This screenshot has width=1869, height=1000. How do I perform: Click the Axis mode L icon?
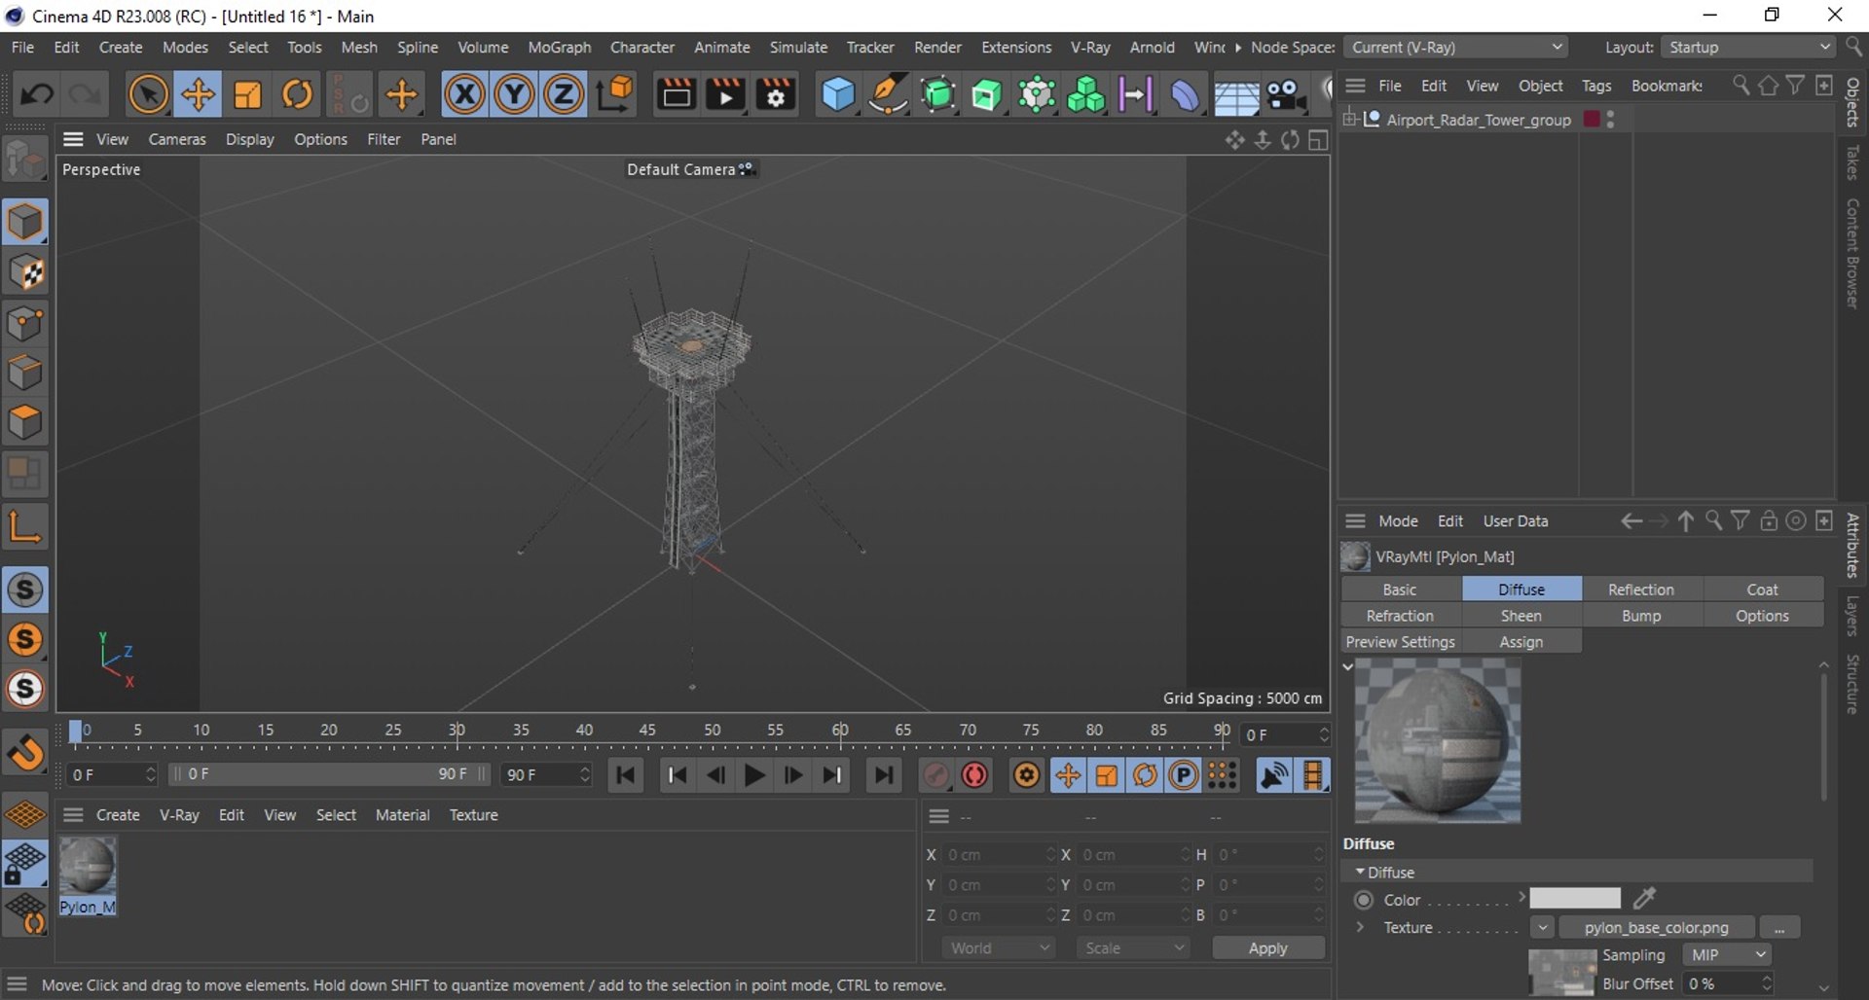tap(24, 527)
